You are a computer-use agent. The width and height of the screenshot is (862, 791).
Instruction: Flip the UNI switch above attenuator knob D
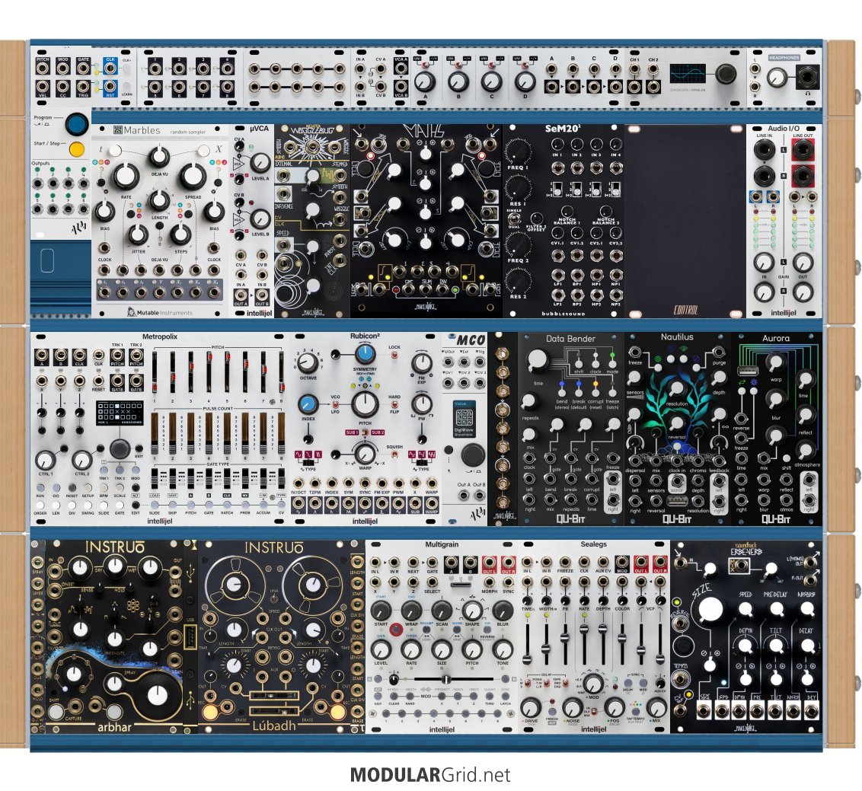523,66
